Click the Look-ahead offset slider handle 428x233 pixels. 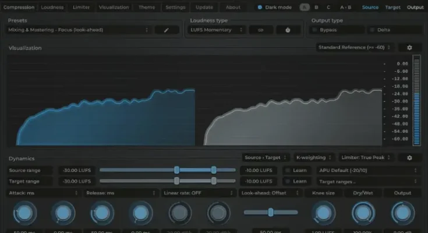tap(271, 212)
